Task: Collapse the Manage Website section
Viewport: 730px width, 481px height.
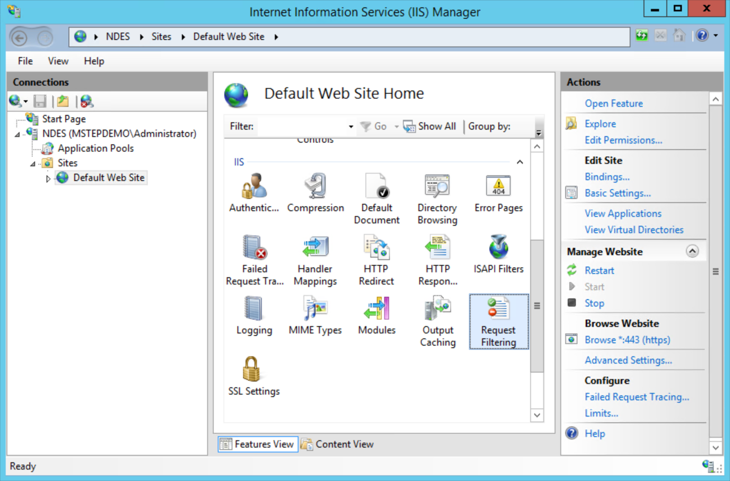Action: coord(692,251)
